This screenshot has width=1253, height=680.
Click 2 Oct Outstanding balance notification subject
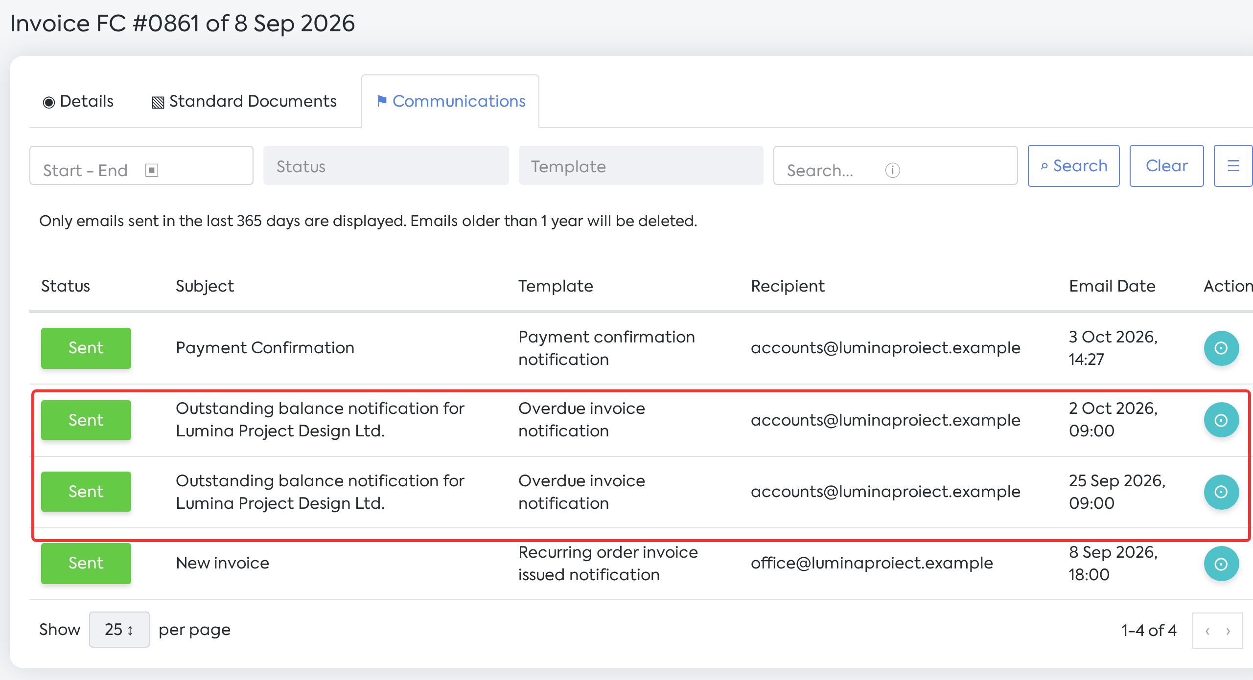point(320,420)
